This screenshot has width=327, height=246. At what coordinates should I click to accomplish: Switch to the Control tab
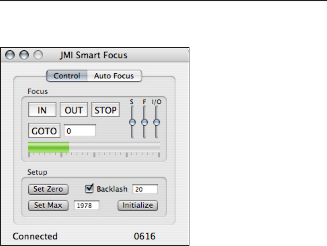pos(67,76)
